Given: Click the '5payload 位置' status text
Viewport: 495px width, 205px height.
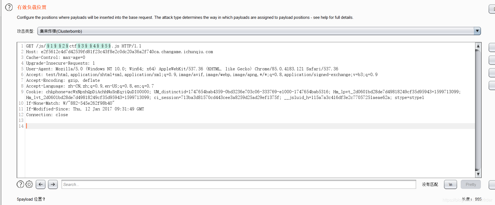Looking at the screenshot, I should [x=31, y=199].
